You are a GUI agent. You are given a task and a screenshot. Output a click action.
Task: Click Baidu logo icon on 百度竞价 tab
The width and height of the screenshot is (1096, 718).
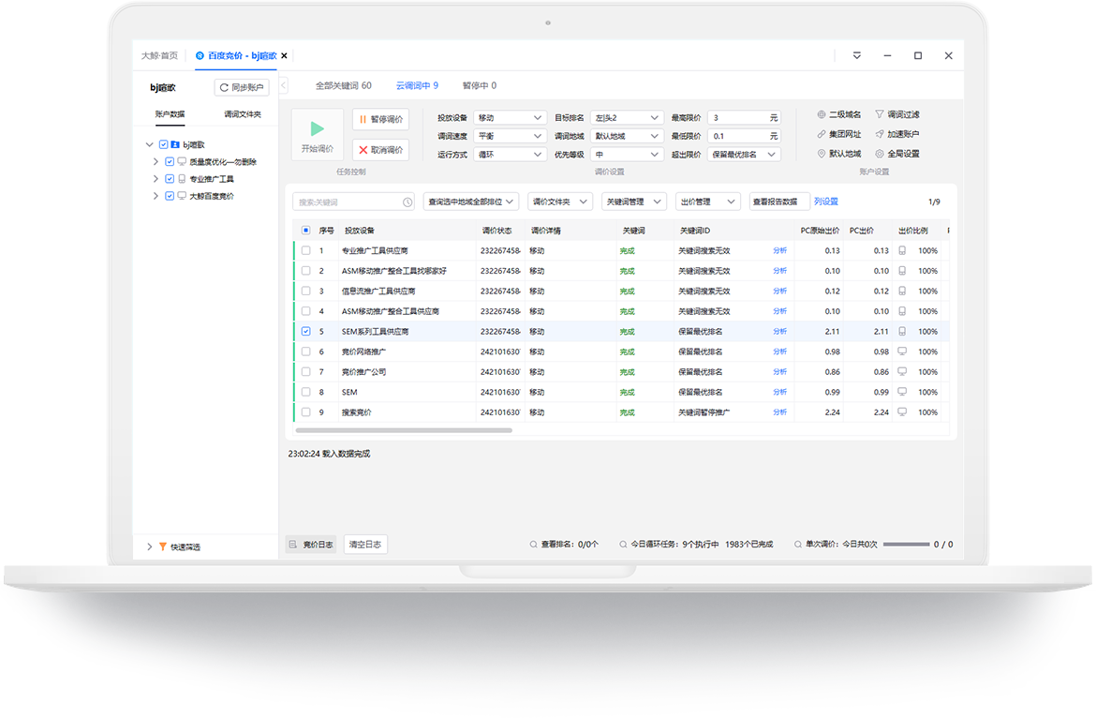(x=200, y=56)
